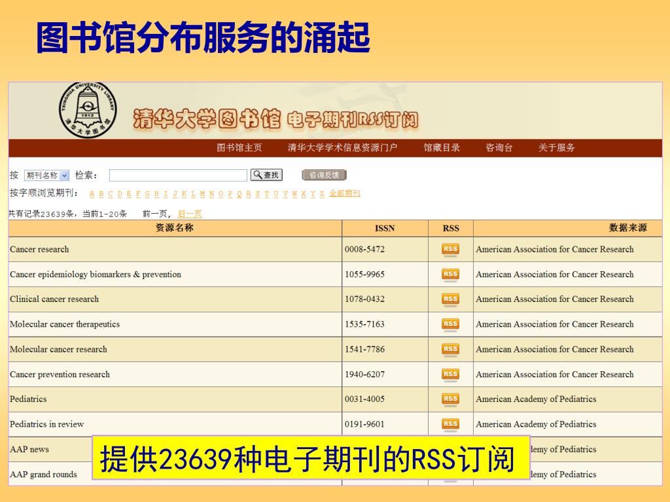Click the Tsinghua University Library bell logo

pos(88,110)
